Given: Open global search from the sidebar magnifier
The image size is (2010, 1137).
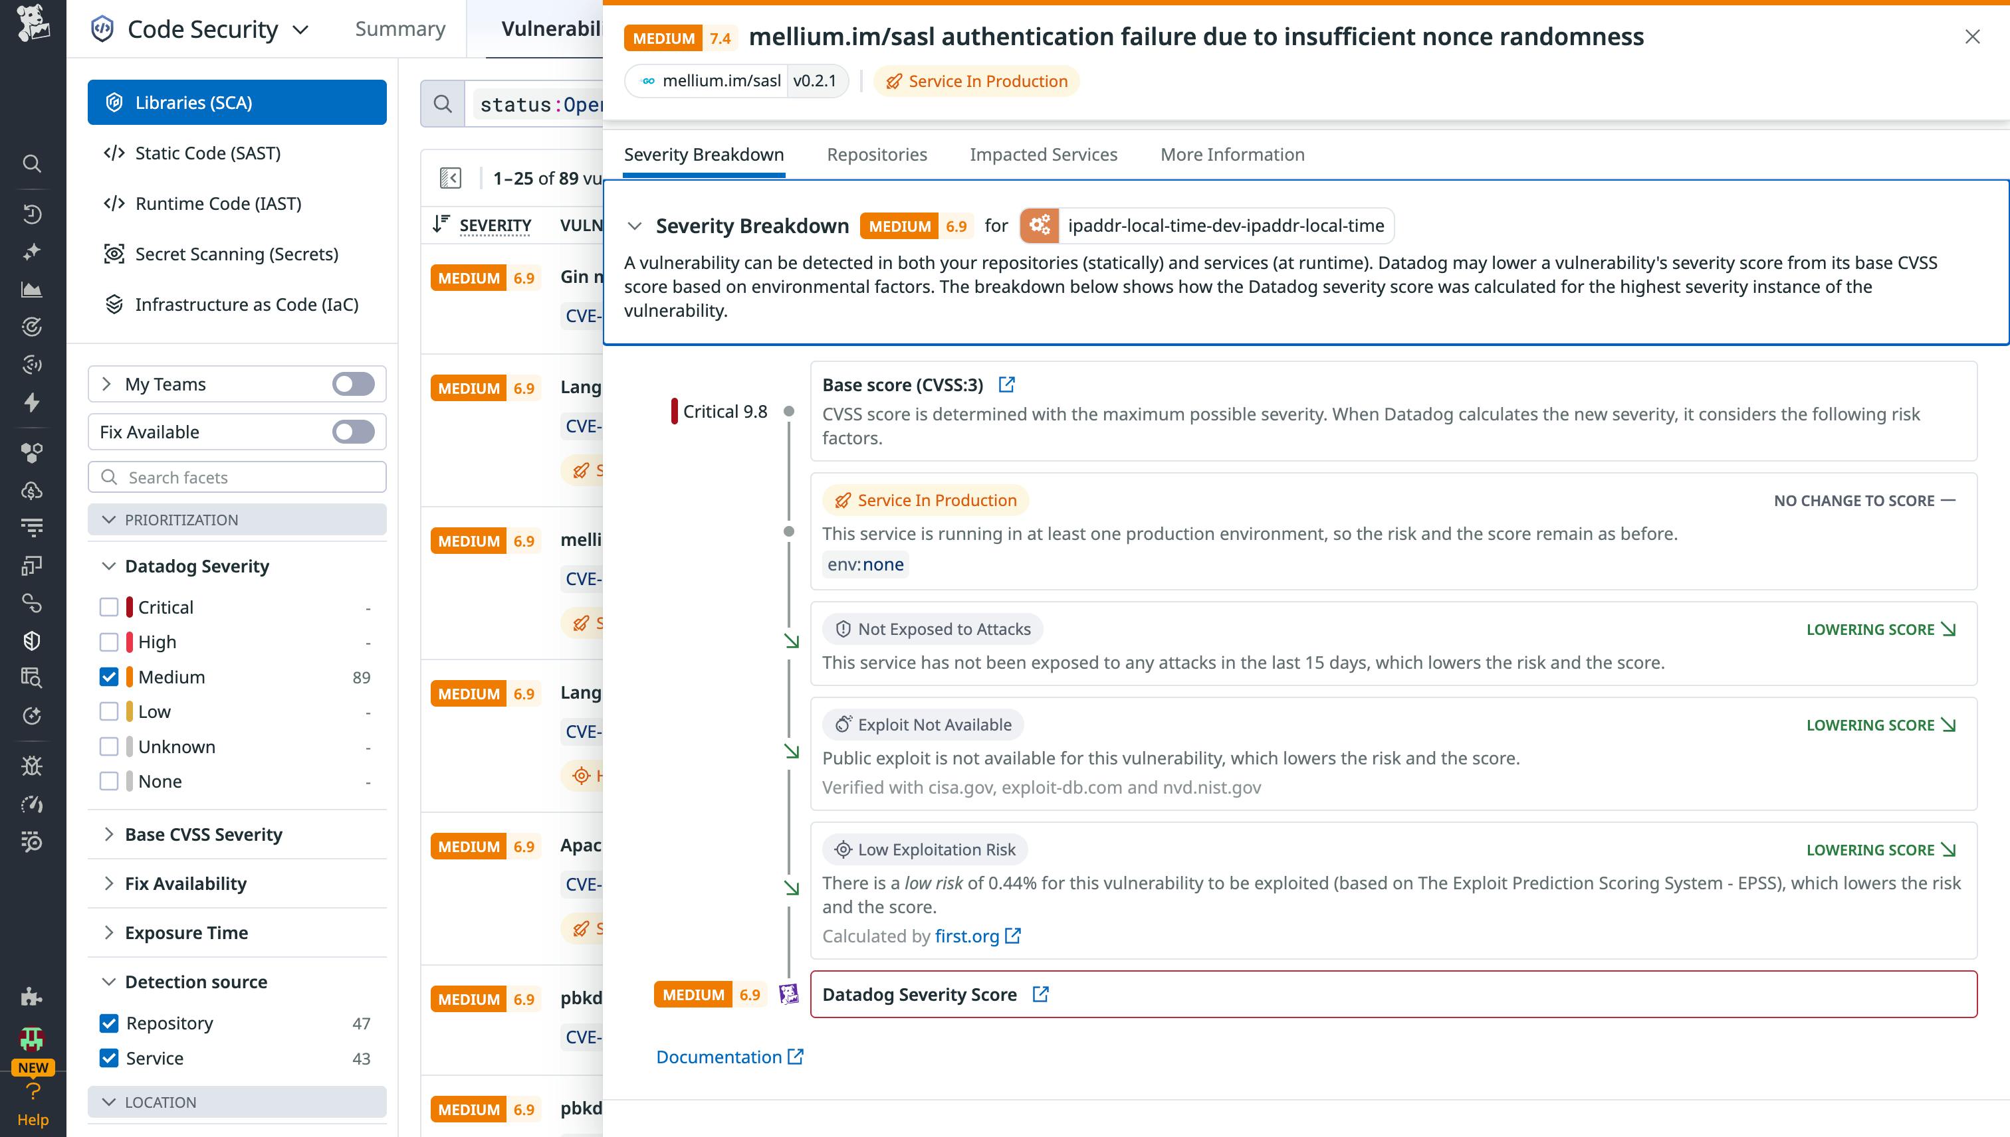Looking at the screenshot, I should (x=32, y=163).
